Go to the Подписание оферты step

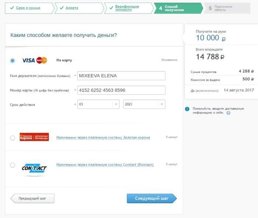223,8
